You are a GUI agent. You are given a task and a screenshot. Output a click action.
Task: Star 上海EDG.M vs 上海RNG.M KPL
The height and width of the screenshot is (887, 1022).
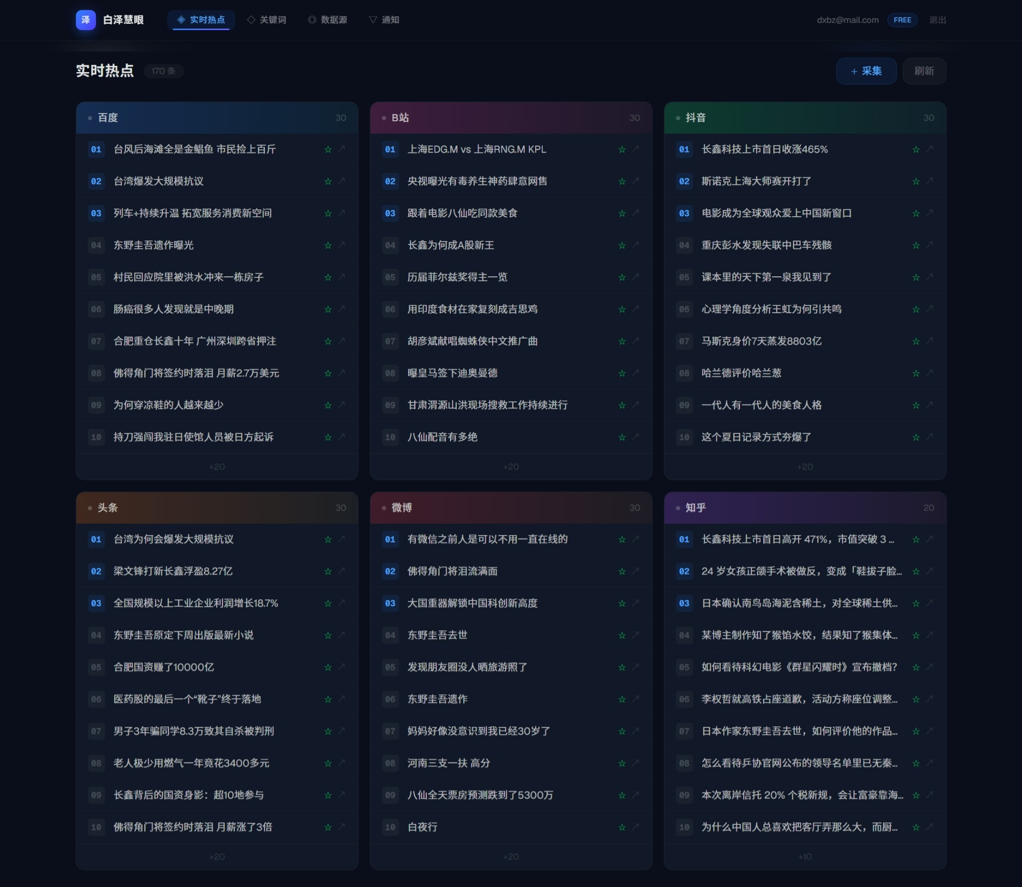click(622, 149)
